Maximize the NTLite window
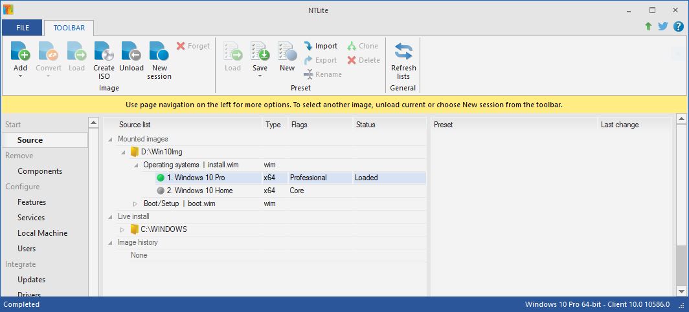This screenshot has height=312, width=689. pos(653,10)
